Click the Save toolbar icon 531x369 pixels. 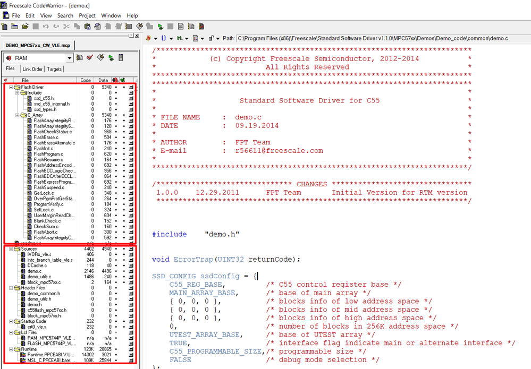(36, 27)
